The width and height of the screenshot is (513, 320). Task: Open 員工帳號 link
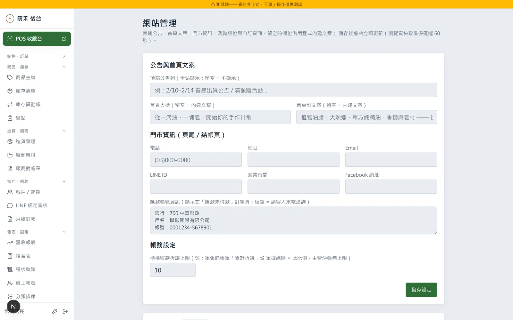click(37, 283)
